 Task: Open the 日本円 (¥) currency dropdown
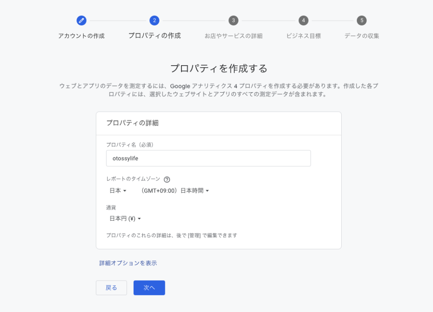[125, 219]
